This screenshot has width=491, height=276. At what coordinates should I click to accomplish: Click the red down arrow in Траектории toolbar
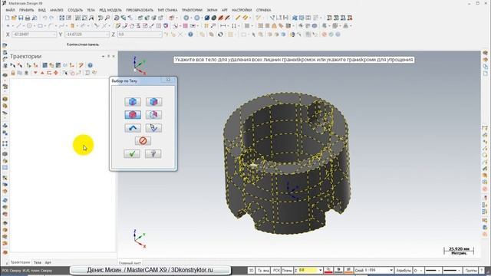(35, 73)
